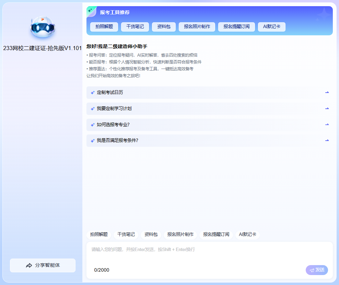
Task: Click arrow icon on 定制考试日历 row
Action: (x=327, y=92)
